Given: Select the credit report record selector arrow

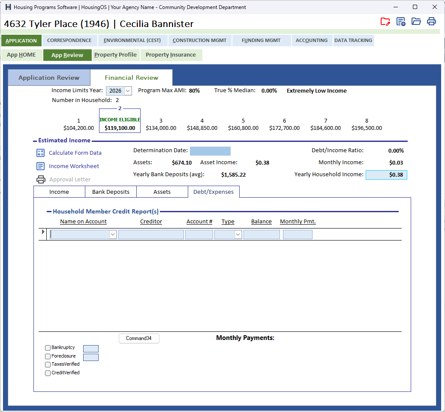Looking at the screenshot, I should coord(43,232).
